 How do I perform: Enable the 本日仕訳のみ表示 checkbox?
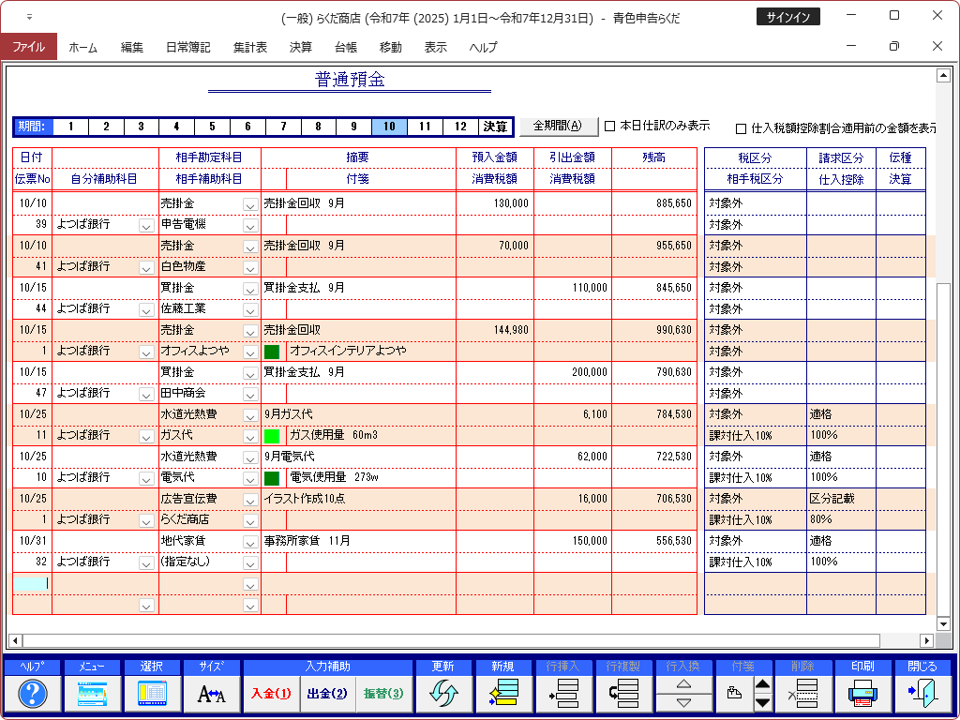point(609,126)
